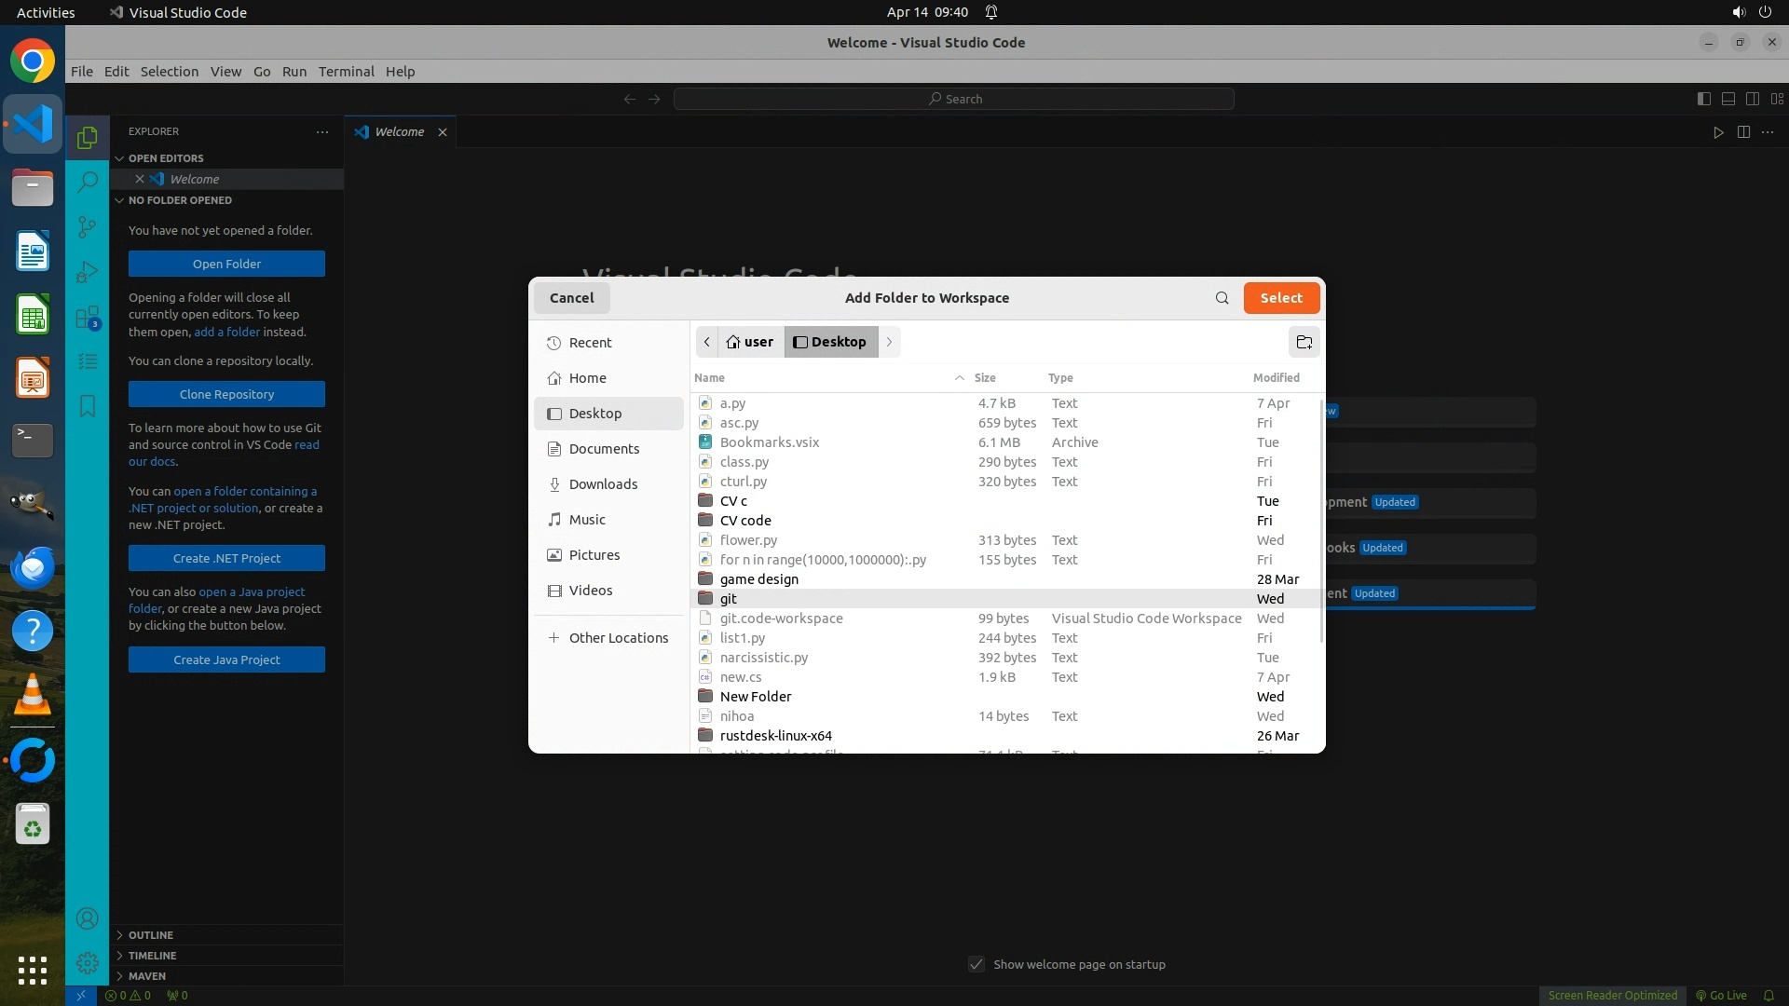Click the Clone Repository button
The height and width of the screenshot is (1006, 1789).
226,394
